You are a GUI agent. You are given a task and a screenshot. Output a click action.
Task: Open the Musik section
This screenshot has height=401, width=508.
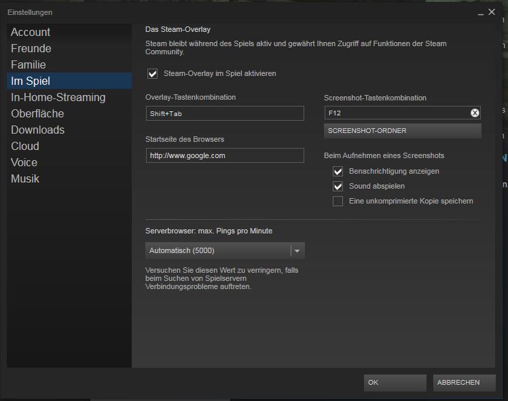pyautogui.click(x=69, y=178)
